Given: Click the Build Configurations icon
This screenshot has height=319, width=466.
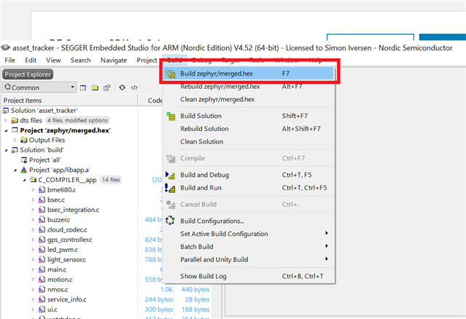Looking at the screenshot, I should [x=171, y=221].
